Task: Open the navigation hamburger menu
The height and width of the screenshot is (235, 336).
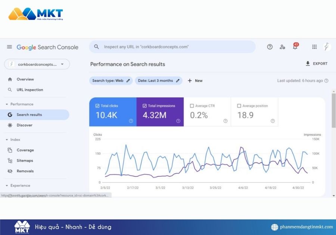Action: pos(9,47)
